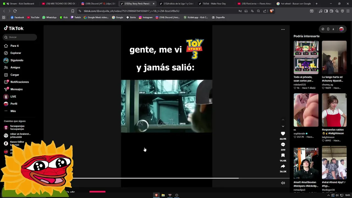Screen dimensions: 352x198
Task: Open Siguiendo in the sidebar
Action: tap(13, 60)
